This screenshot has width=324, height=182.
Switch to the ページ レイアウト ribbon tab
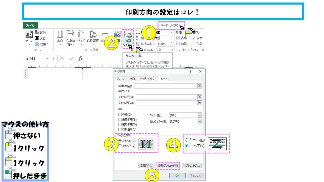click(x=171, y=25)
